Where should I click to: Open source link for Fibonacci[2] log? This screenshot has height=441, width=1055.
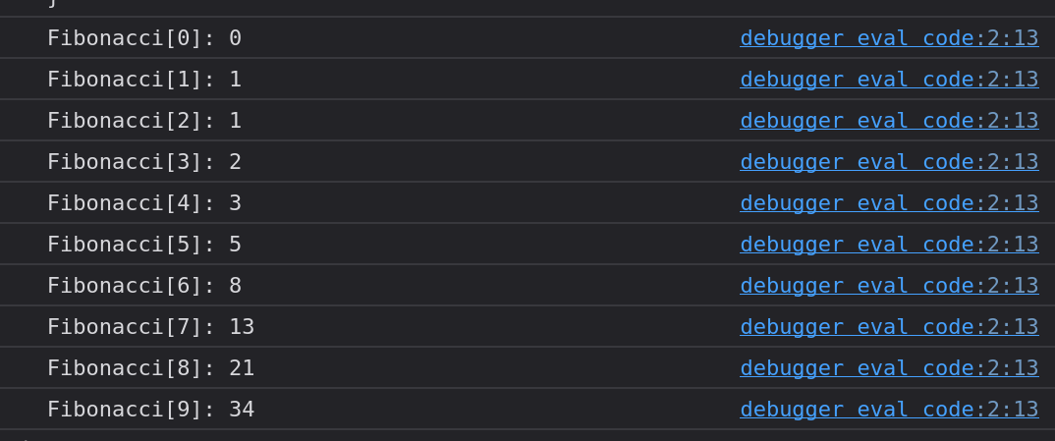click(889, 121)
